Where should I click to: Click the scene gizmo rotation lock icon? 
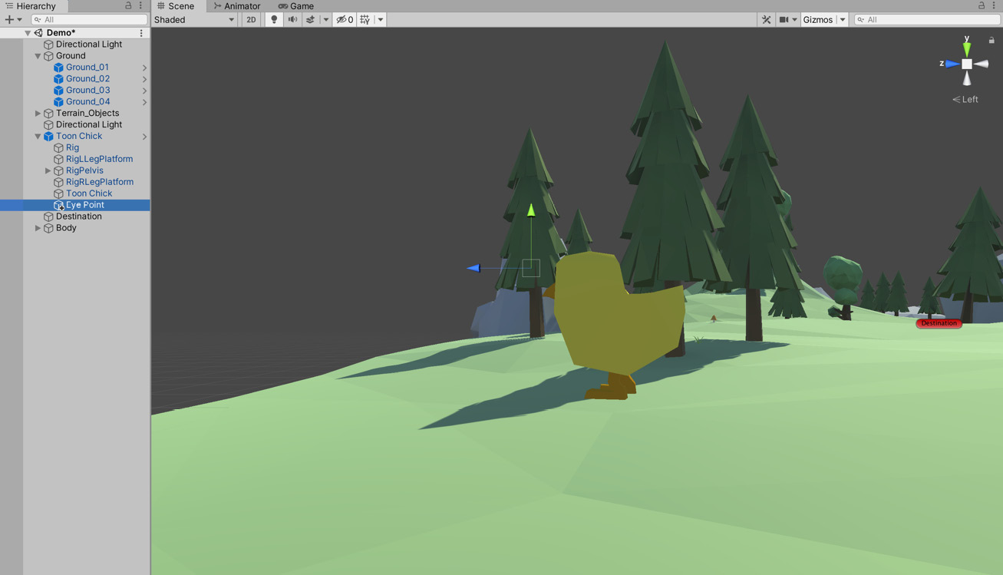pos(991,40)
